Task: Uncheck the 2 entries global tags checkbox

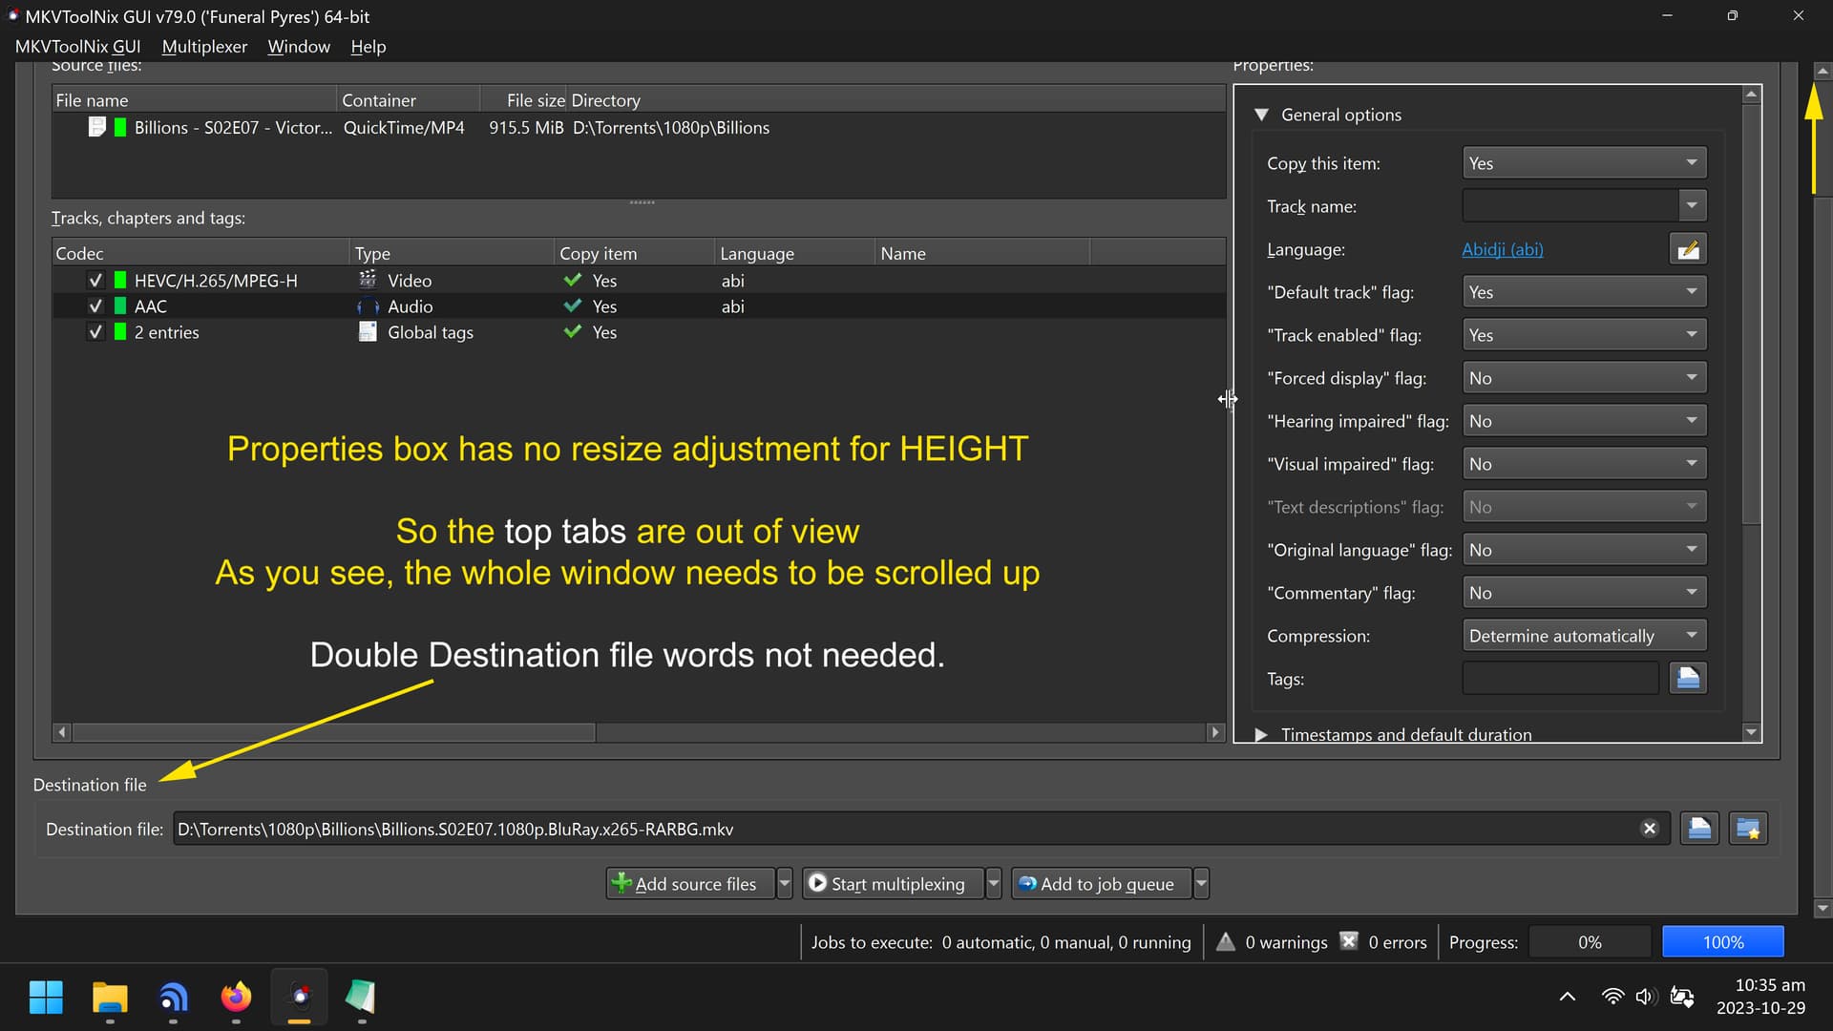Action: pyautogui.click(x=95, y=332)
